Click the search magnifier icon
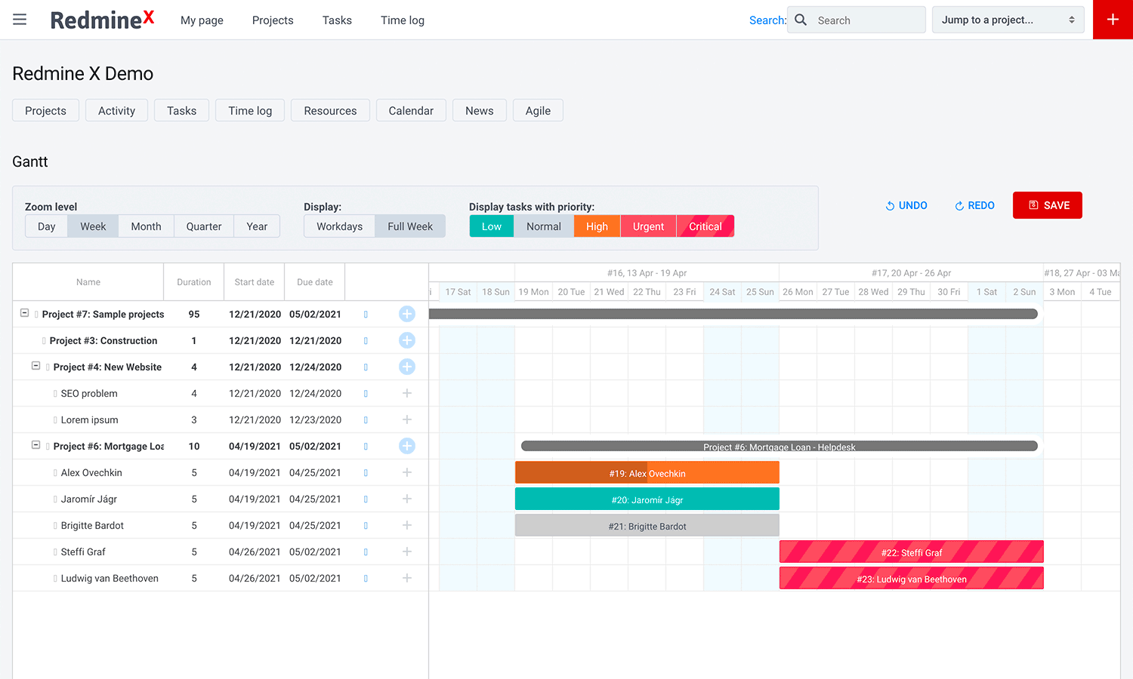The height and width of the screenshot is (679, 1133). 801,20
